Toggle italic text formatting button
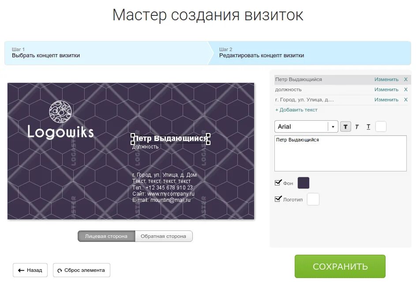The height and width of the screenshot is (282, 416). click(x=357, y=127)
